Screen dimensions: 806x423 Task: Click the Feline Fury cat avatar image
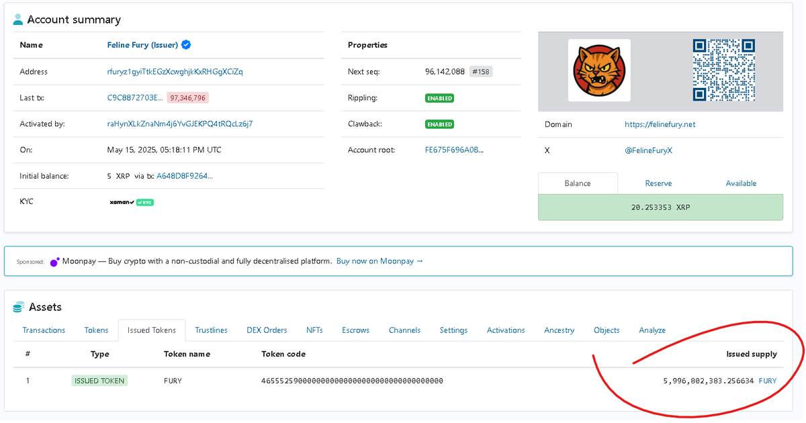coord(599,70)
